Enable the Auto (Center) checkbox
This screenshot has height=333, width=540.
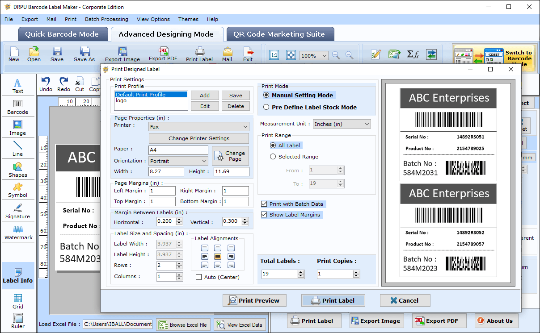tap(199, 277)
